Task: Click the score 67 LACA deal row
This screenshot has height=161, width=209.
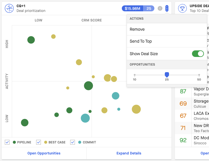Action: 192,116
